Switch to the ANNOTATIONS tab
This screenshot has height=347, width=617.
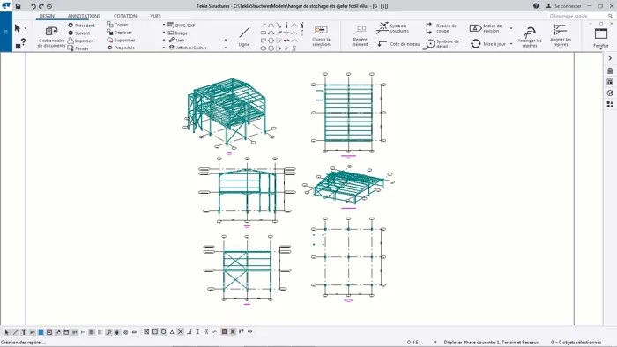point(84,16)
